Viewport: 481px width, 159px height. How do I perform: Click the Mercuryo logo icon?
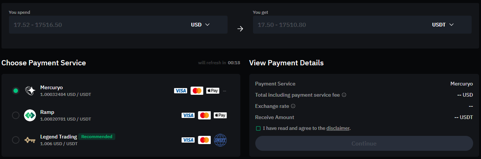(x=30, y=90)
